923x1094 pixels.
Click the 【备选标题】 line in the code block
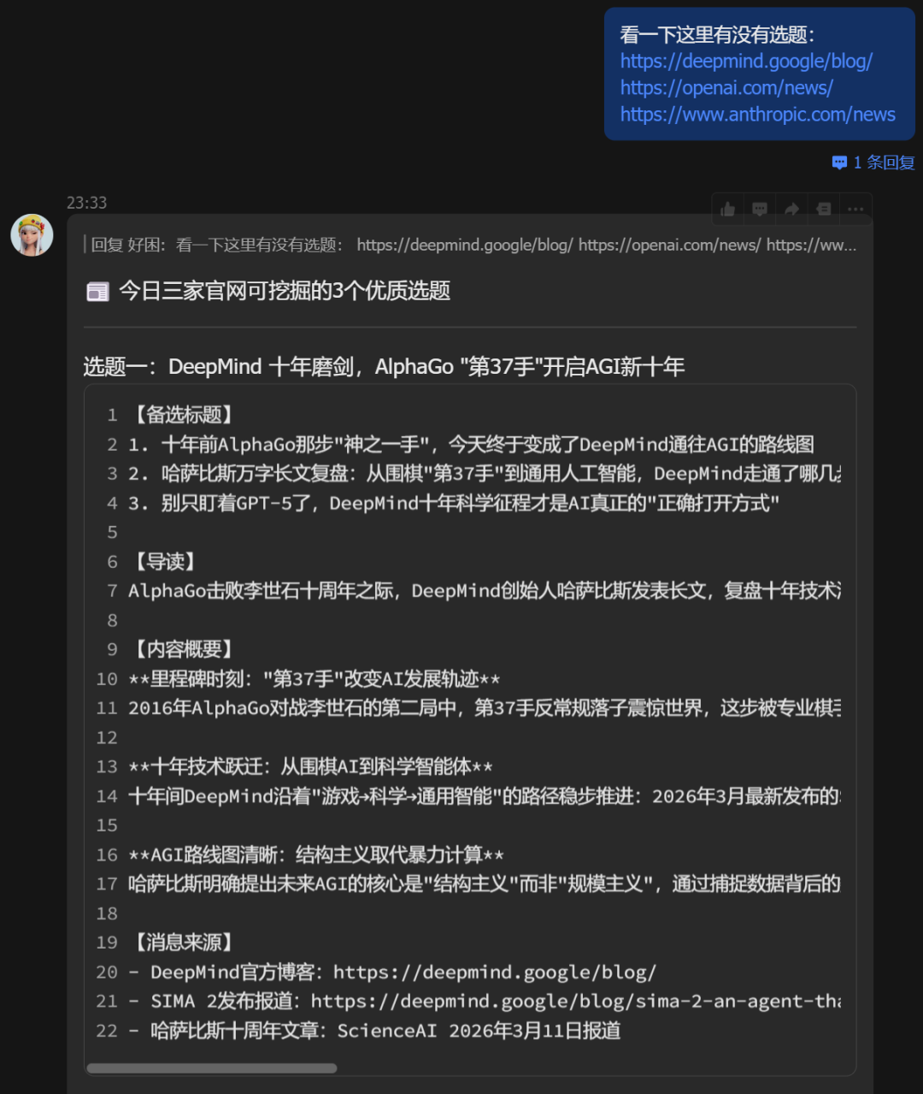180,416
